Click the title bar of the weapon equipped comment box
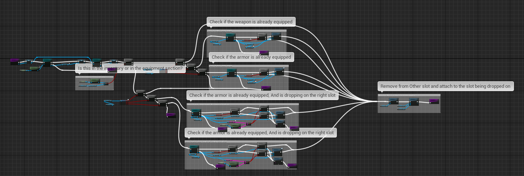524x176 pixels. [x=246, y=31]
